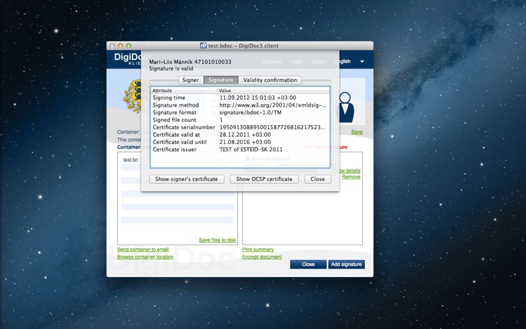Click the Encrypt document link
The width and height of the screenshot is (526, 329).
point(262,257)
